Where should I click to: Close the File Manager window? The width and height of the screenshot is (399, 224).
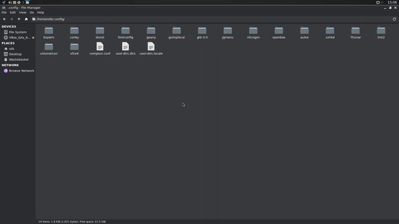click(x=395, y=8)
